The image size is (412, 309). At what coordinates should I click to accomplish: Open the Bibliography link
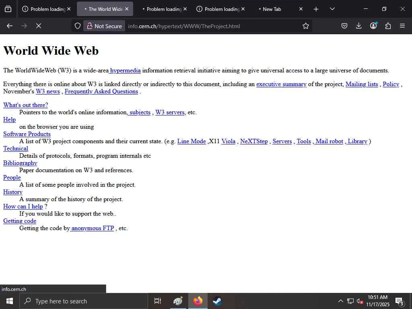click(x=20, y=163)
